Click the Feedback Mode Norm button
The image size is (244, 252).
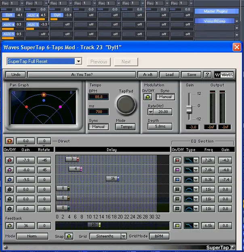pos(32,236)
